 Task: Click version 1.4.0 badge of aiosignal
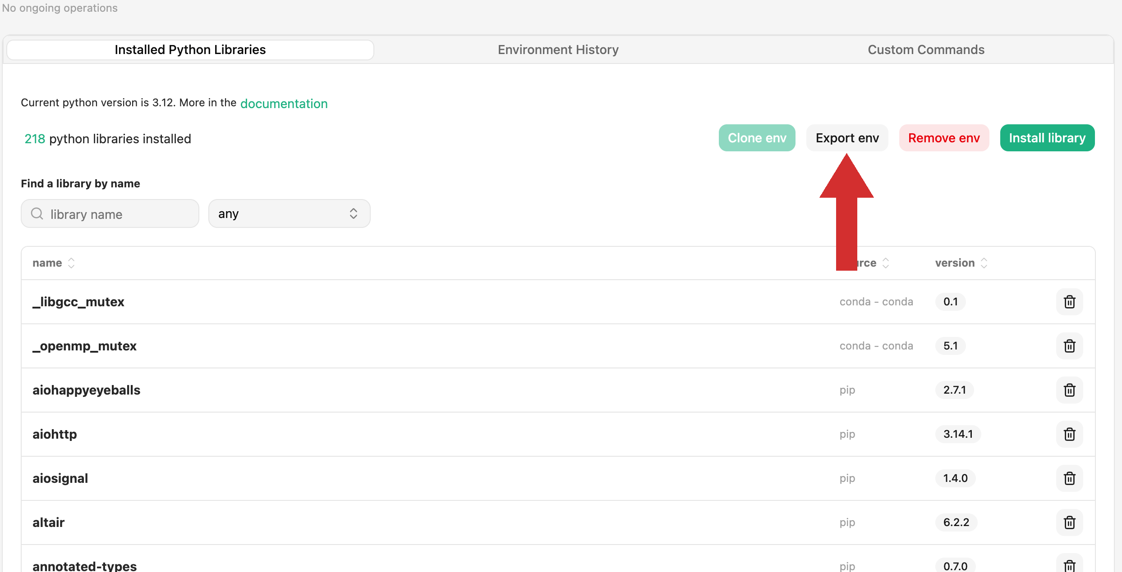coord(956,478)
